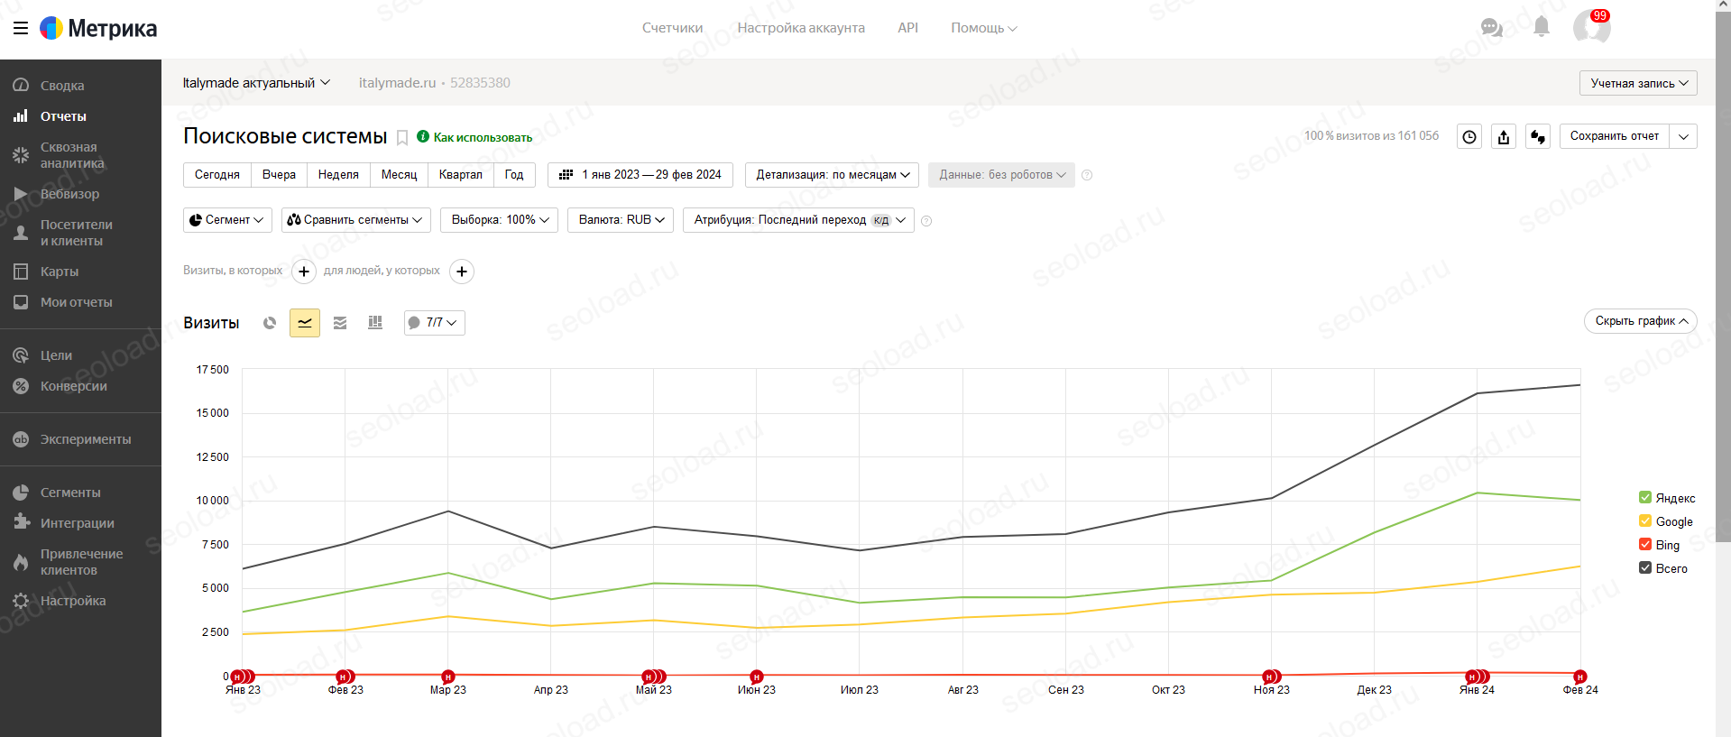Open the 7/7 annotations filter dropdown
Viewport: 1731px width, 737px height.
(435, 323)
